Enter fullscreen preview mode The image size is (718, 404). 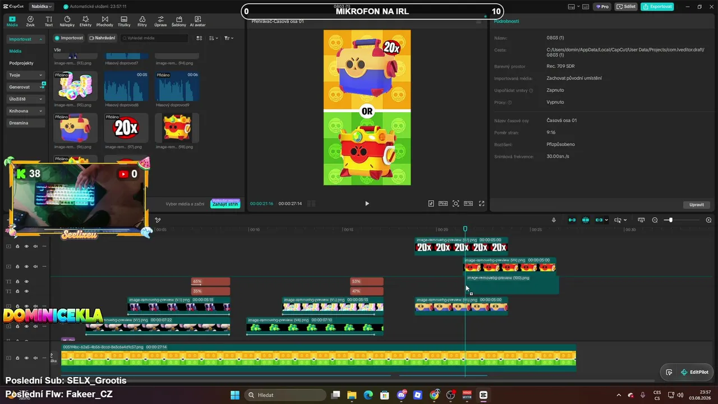click(481, 204)
